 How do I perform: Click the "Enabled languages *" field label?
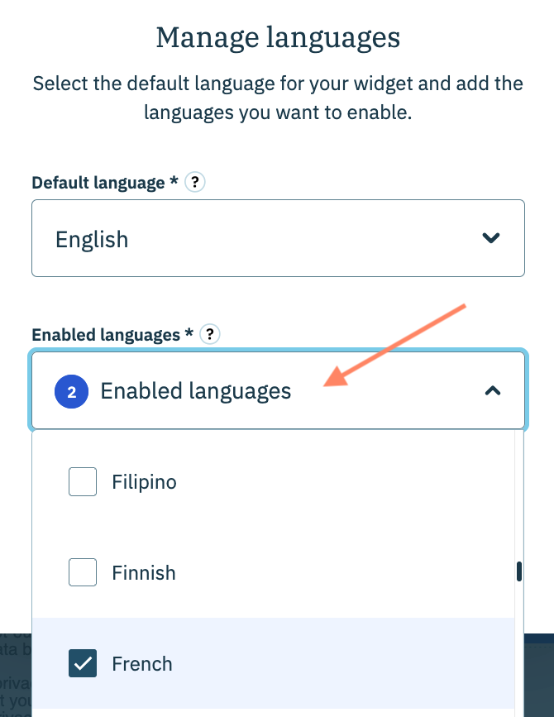(112, 335)
